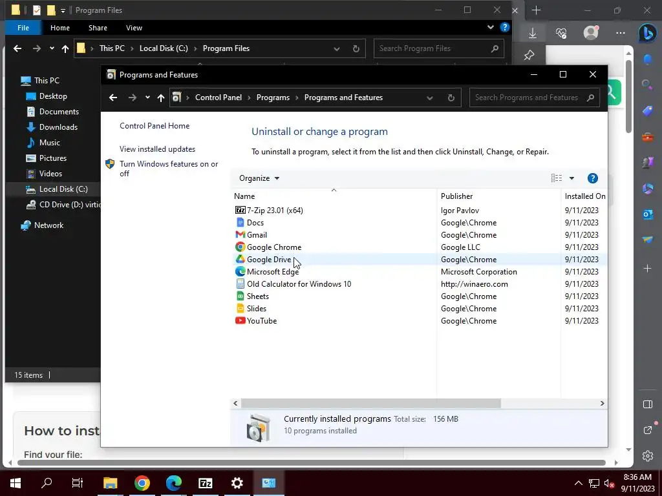
Task: Open view options dropdown arrow
Action: click(x=571, y=178)
